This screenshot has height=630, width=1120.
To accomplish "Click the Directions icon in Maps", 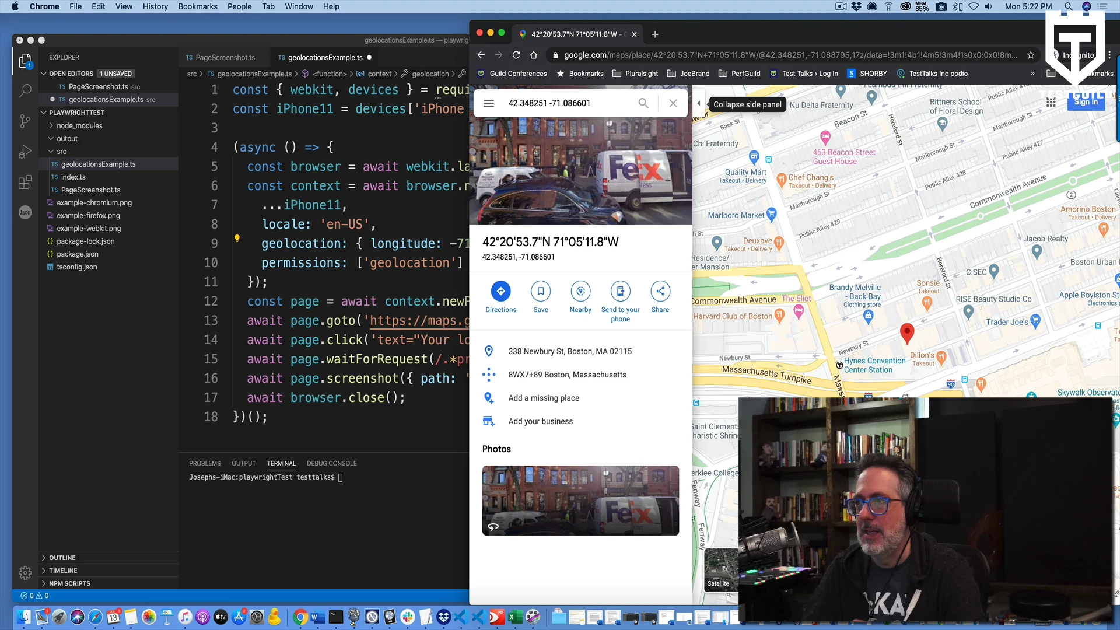I will coord(501,291).
